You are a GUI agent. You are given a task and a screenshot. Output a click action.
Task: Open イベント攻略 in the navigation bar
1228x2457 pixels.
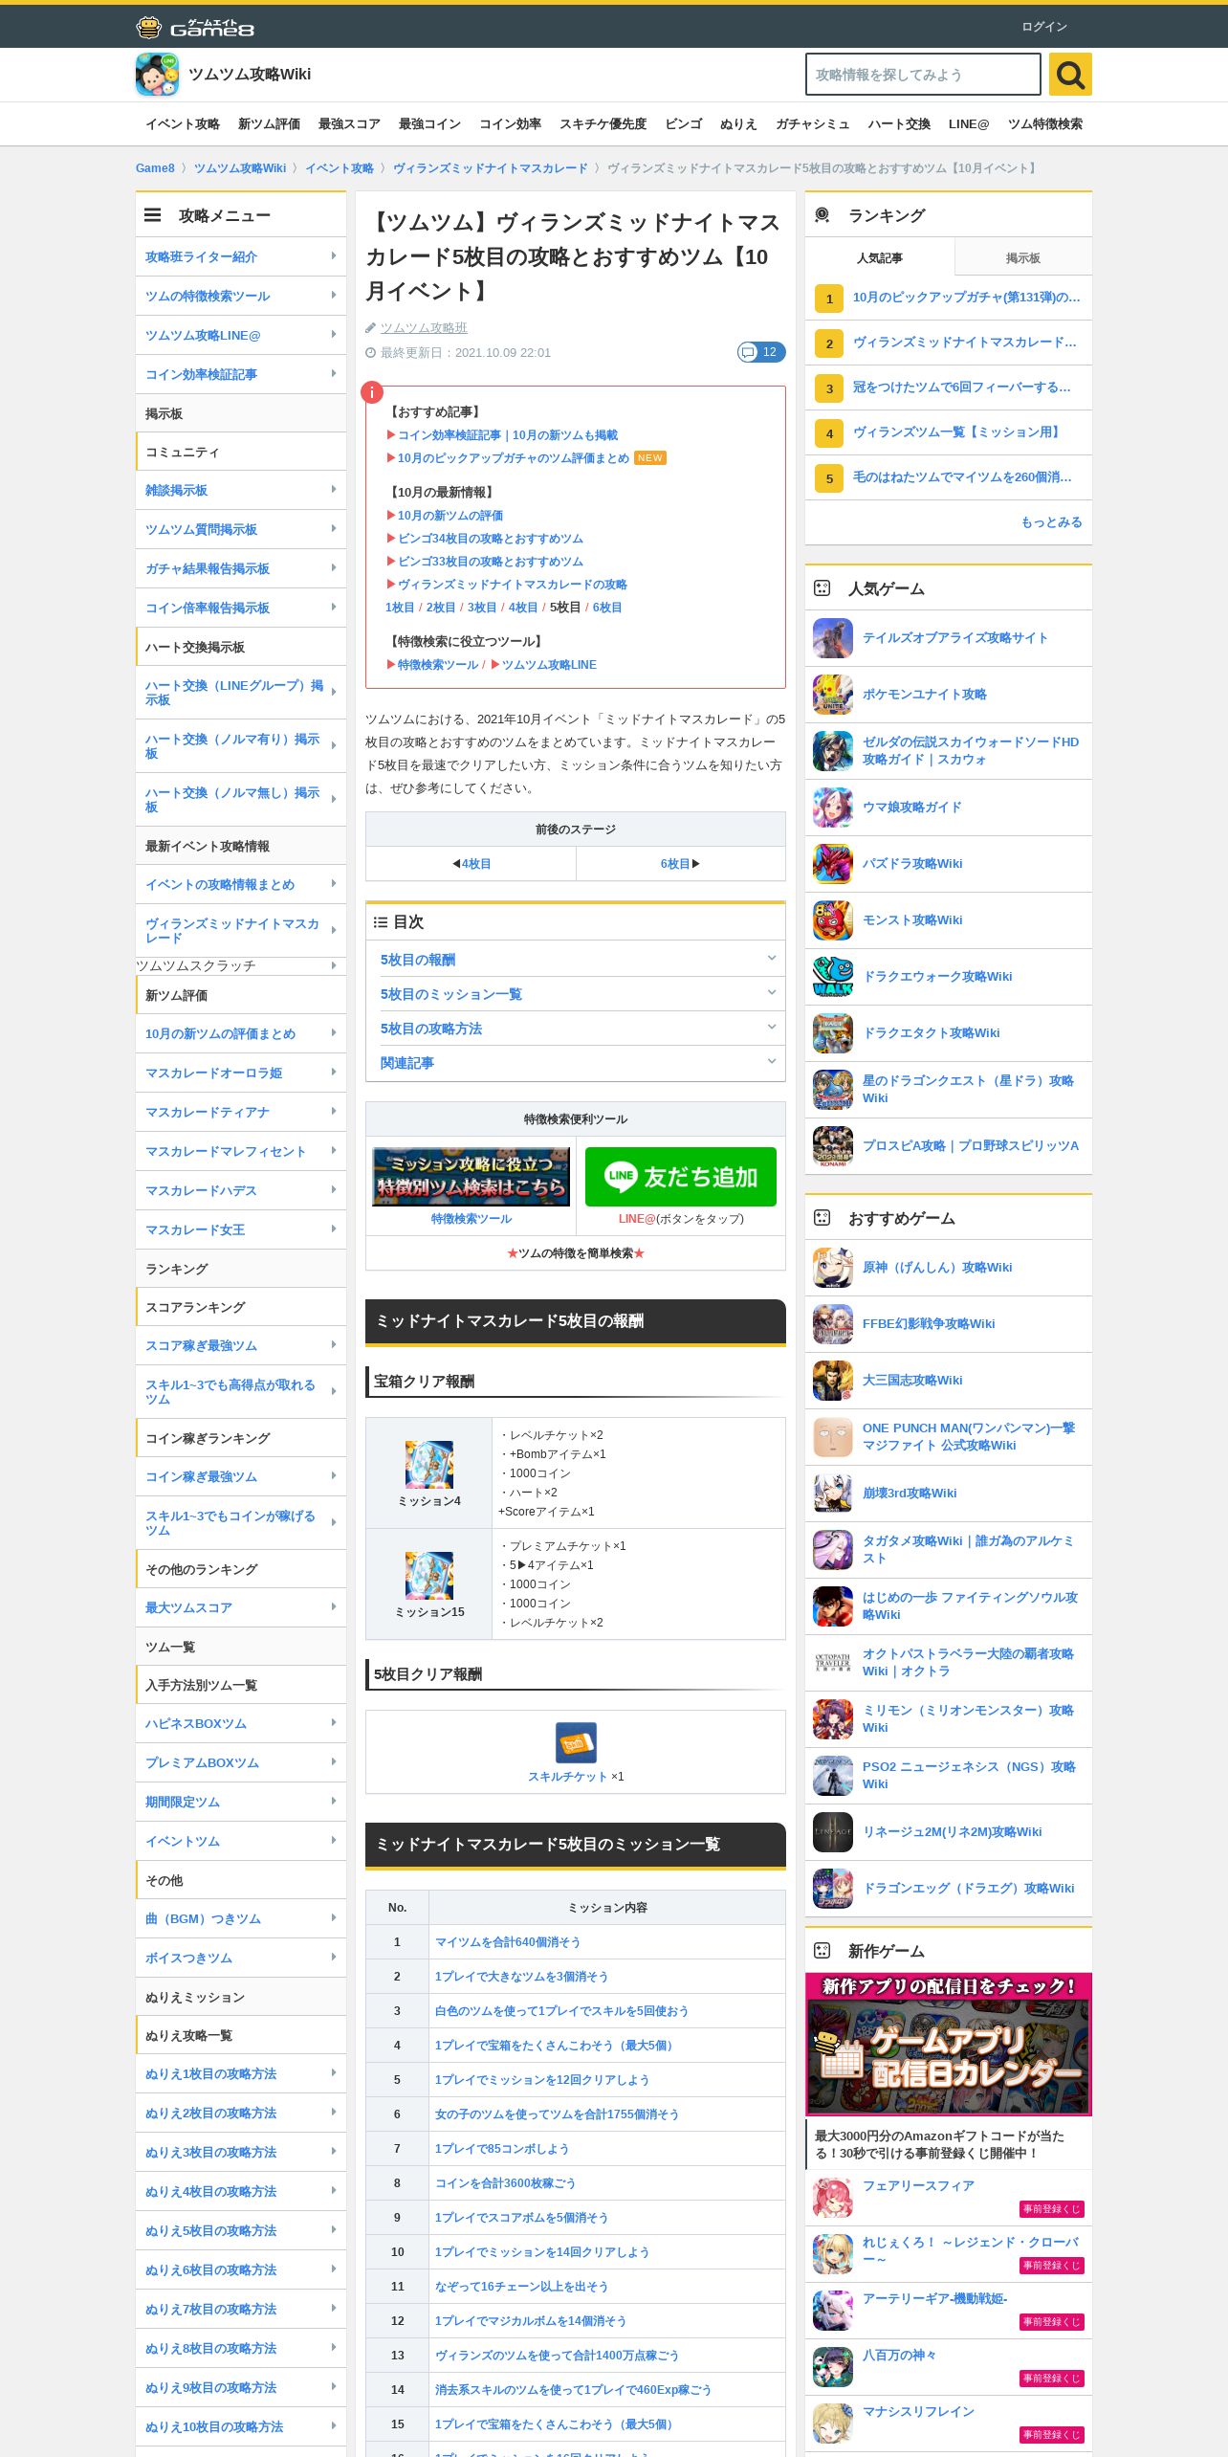tap(183, 124)
